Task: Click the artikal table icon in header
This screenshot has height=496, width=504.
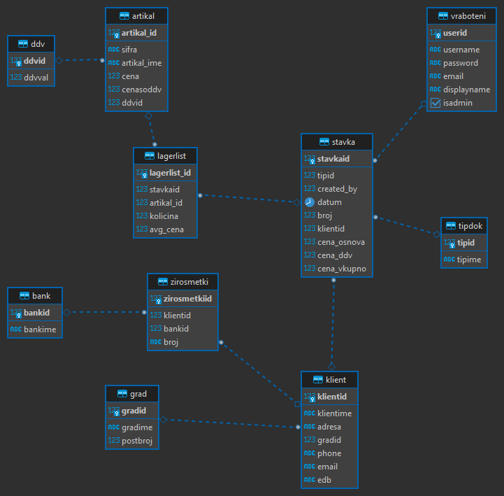Action: (x=124, y=15)
